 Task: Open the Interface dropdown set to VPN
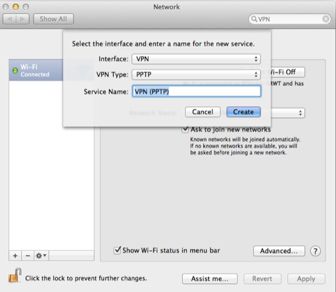click(196, 59)
